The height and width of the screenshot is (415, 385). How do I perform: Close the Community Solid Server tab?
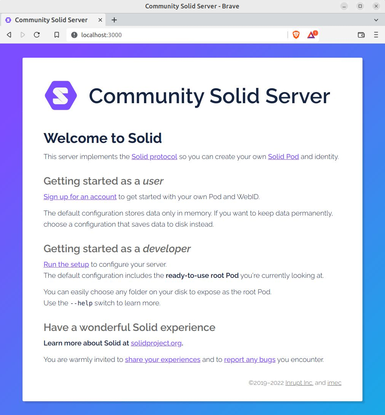[x=100, y=20]
